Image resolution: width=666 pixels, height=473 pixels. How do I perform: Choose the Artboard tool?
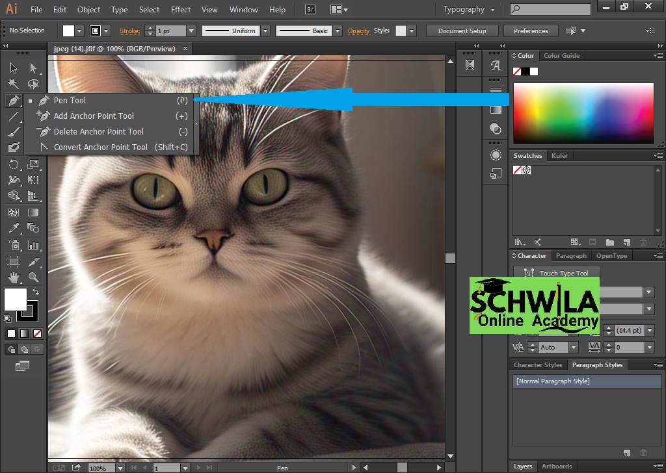[x=14, y=261]
